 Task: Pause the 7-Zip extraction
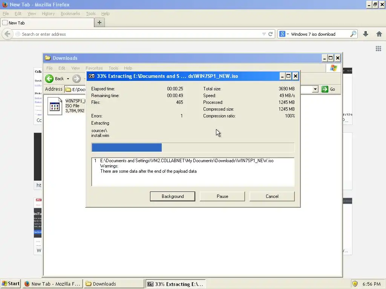[x=222, y=196]
